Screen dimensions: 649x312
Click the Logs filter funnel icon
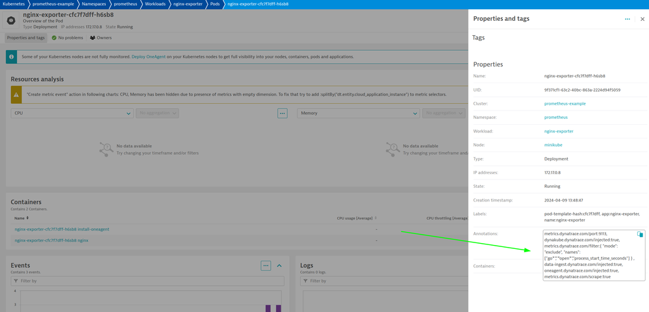point(305,281)
